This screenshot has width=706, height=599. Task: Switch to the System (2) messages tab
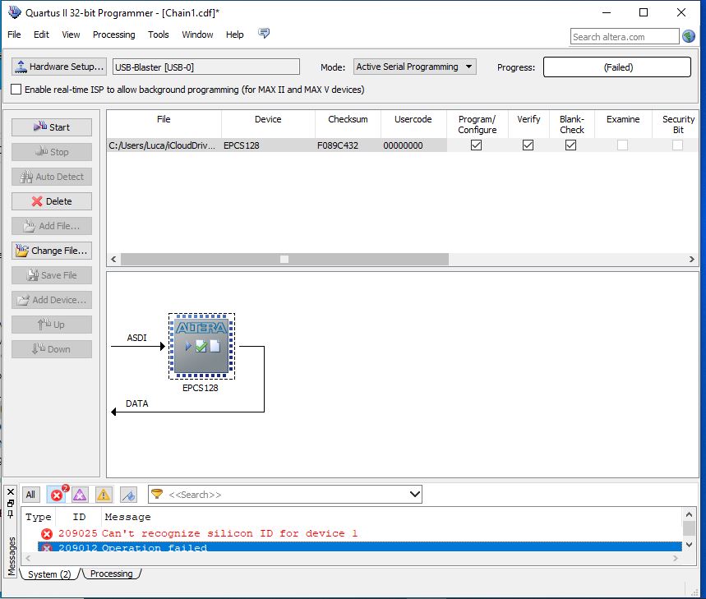(x=49, y=574)
